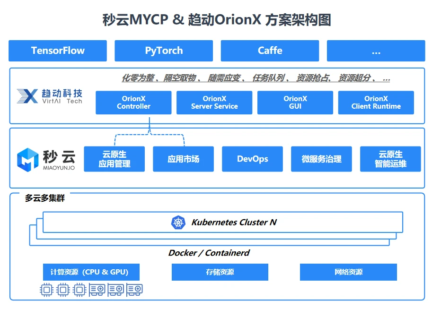
Task: Open the 应用市场 block
Action: [183, 159]
